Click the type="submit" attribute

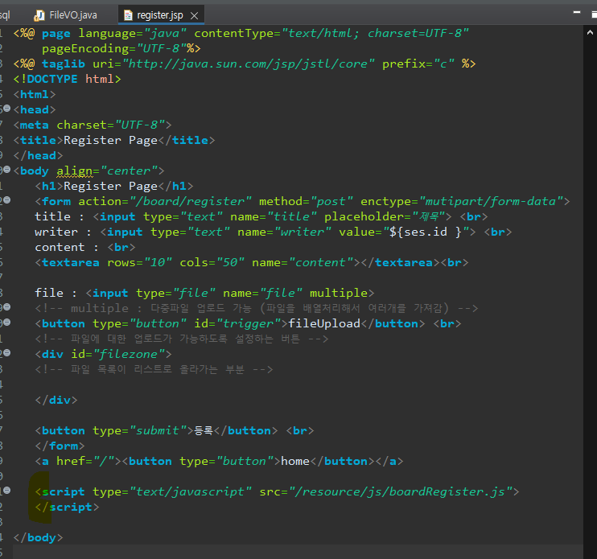(x=140, y=431)
